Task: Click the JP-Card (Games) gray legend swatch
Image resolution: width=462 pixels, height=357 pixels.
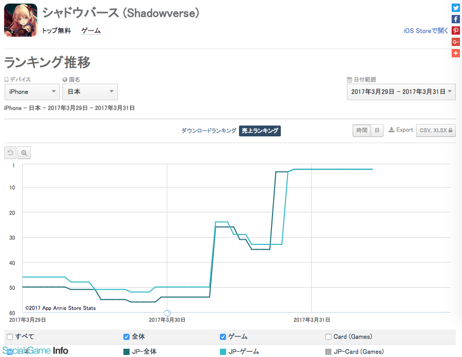Action: (x=328, y=352)
